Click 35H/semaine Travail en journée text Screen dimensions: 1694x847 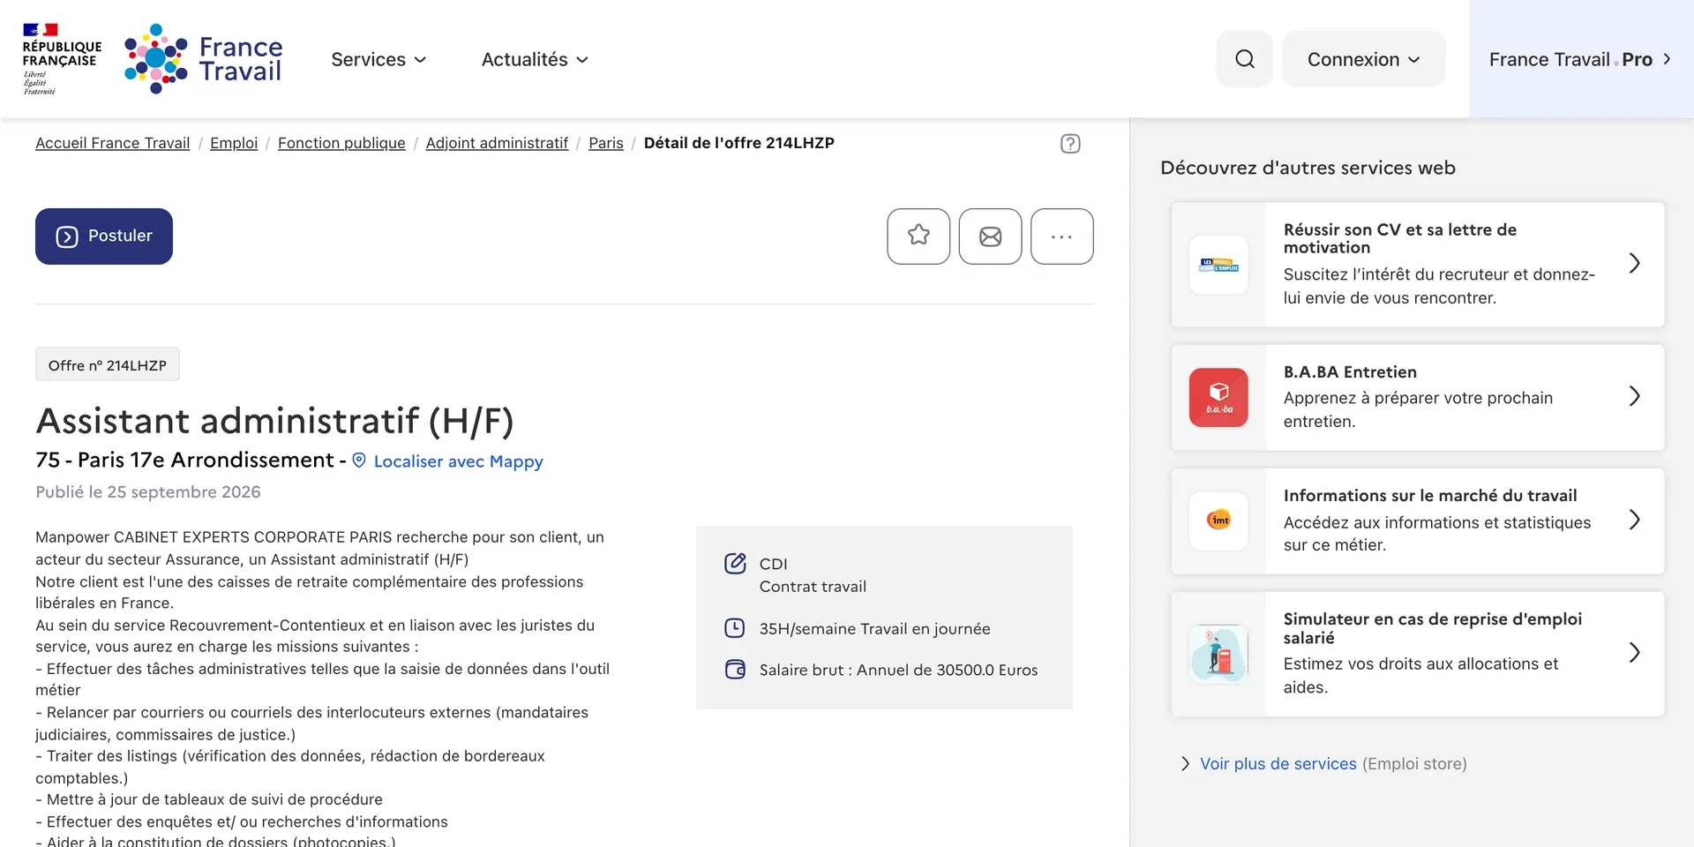point(874,629)
